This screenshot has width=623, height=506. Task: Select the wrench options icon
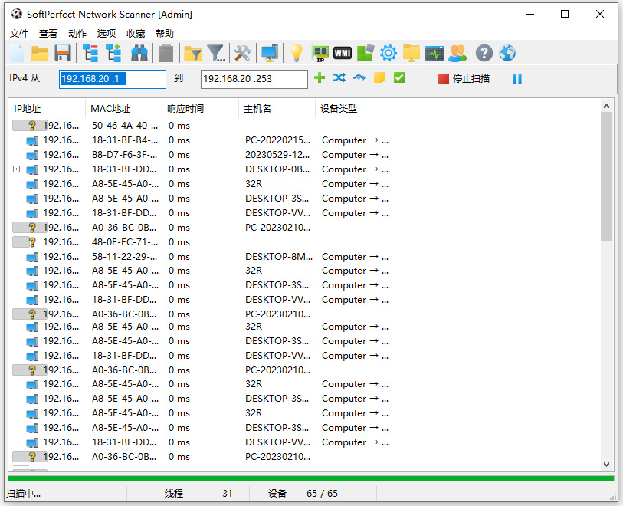[x=244, y=53]
